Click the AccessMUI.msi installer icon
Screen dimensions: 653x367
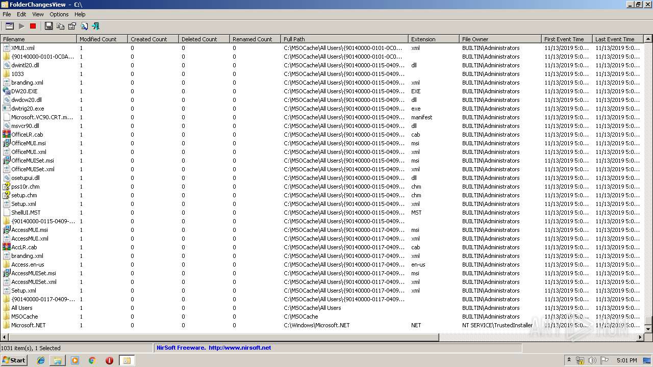point(7,230)
